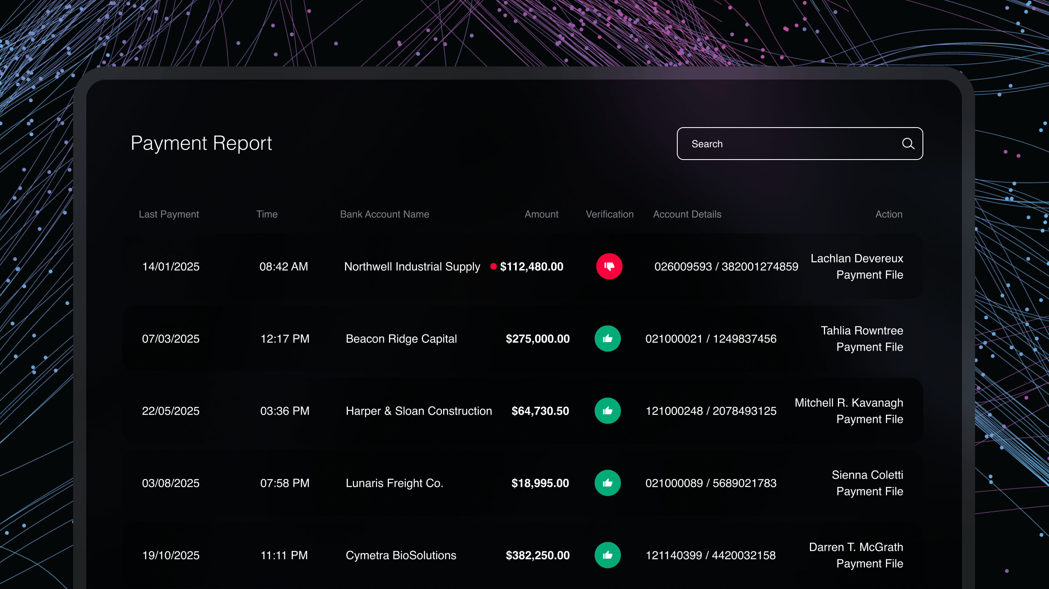The image size is (1049, 589).
Task: Click account details 026009593 / 382001274859
Action: click(726, 267)
